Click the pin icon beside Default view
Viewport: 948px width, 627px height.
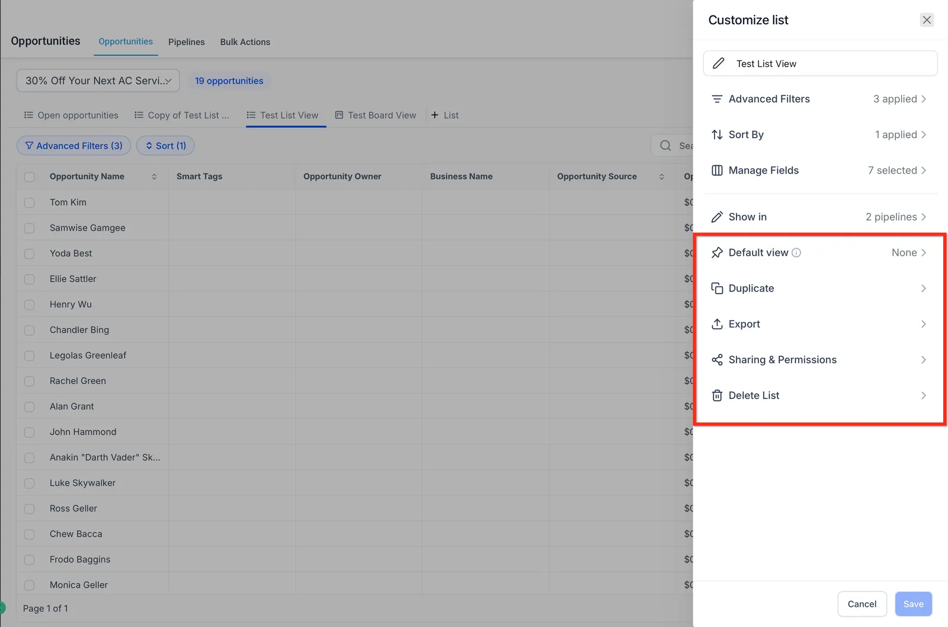click(717, 252)
